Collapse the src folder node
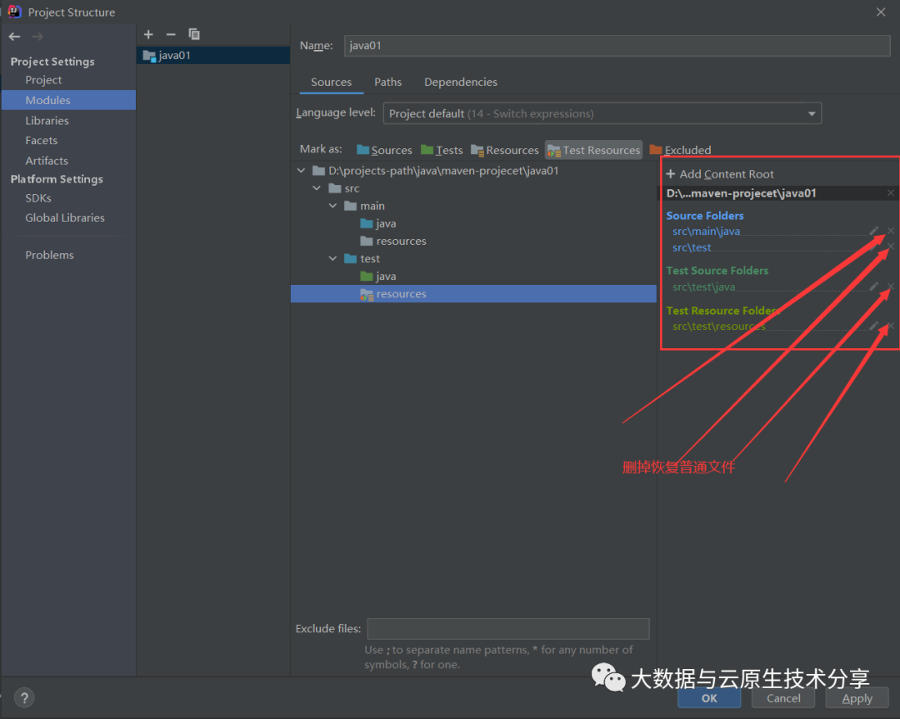900x719 pixels. pyautogui.click(x=317, y=188)
